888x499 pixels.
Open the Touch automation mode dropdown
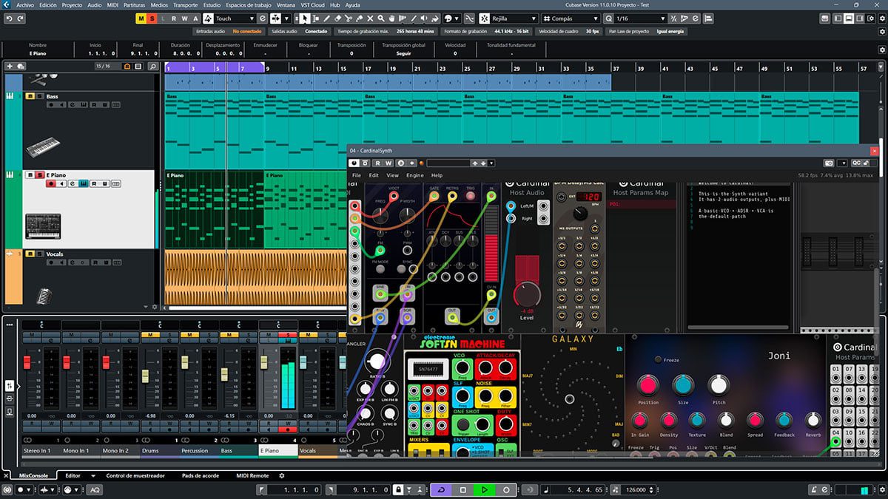[x=235, y=18]
